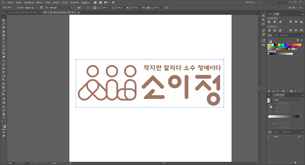The width and height of the screenshot is (305, 165).
Task: Switch to the 3.ai document tab
Action: coord(22,12)
